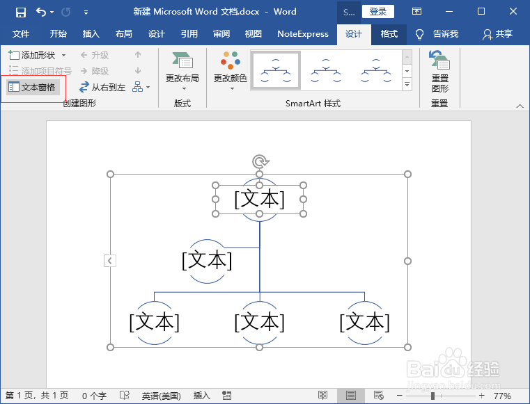
Task: Click 重置图形 reset graphic
Action: click(x=439, y=72)
